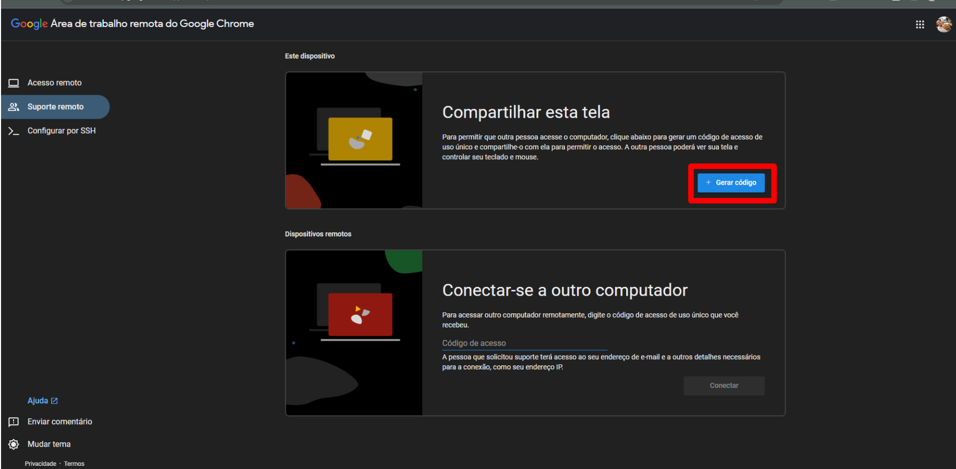Click the Conectar button
The width and height of the screenshot is (956, 469).
724,386
